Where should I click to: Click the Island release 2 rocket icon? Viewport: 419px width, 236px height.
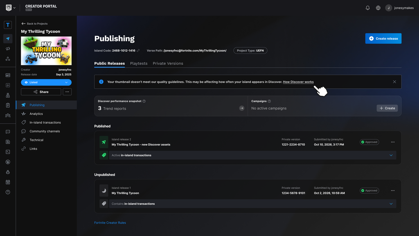click(x=104, y=142)
